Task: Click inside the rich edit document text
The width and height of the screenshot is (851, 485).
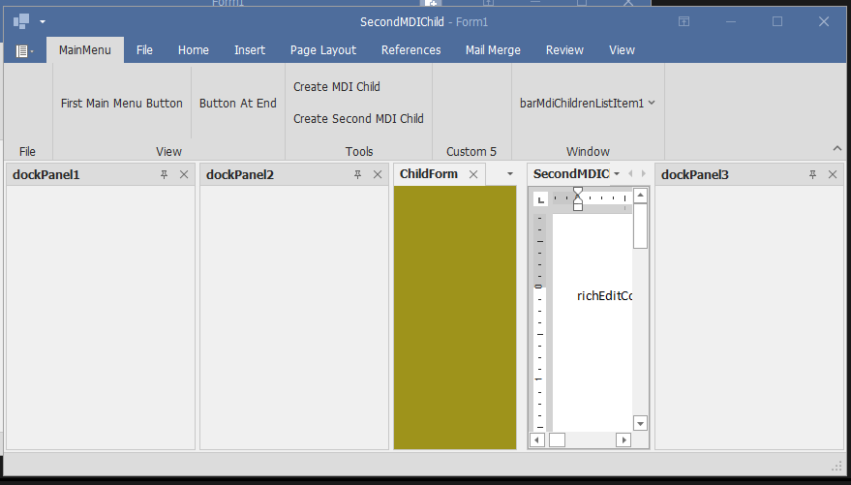Action: coord(604,295)
